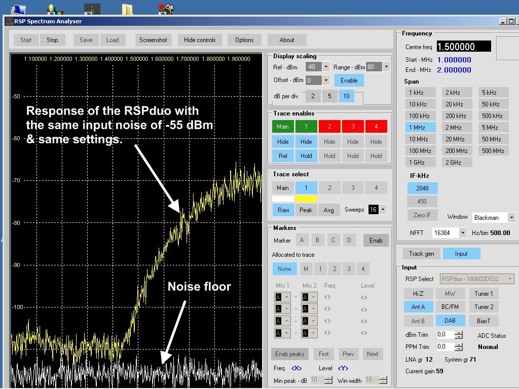
Task: Select trace 3 in Trace select
Action: pyautogui.click(x=353, y=188)
